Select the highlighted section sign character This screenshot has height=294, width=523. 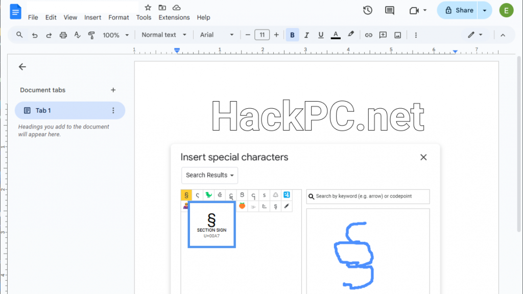tap(186, 195)
